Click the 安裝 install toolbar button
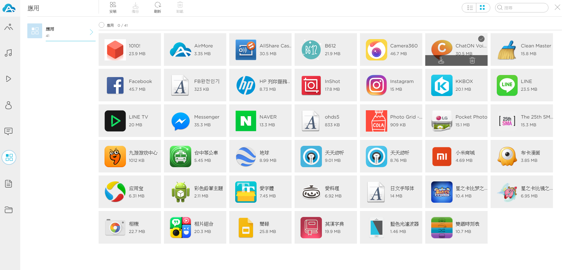566x270 pixels. [113, 8]
